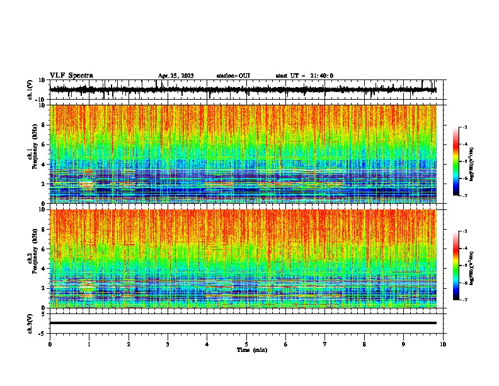Click the "8" kHz tick on ch.2 axis

point(43,230)
